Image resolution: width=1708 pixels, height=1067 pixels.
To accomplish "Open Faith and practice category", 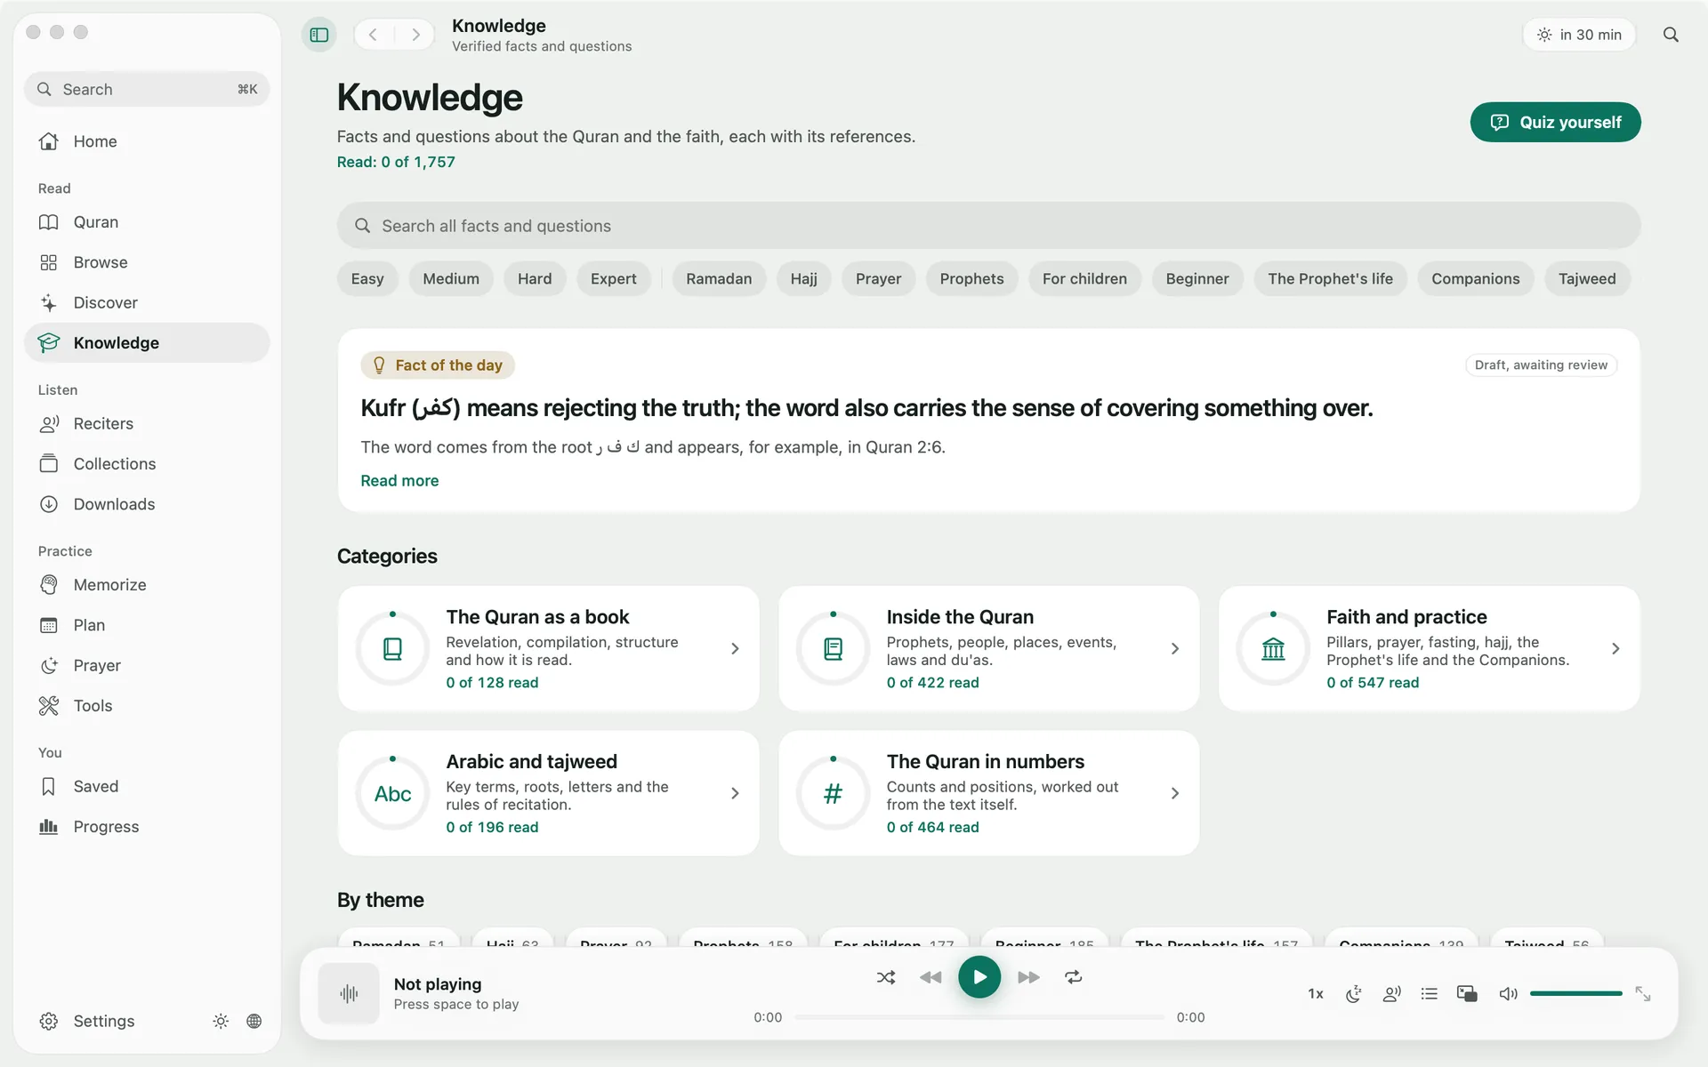I will pyautogui.click(x=1429, y=648).
